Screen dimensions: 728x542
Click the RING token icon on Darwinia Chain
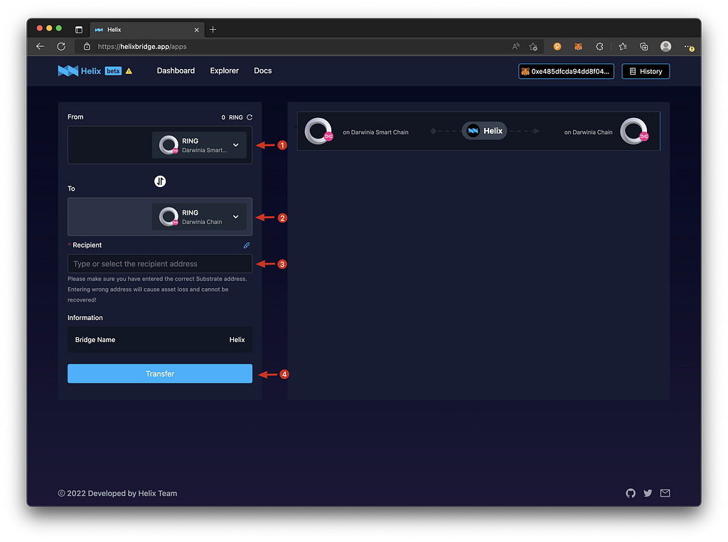(x=634, y=132)
